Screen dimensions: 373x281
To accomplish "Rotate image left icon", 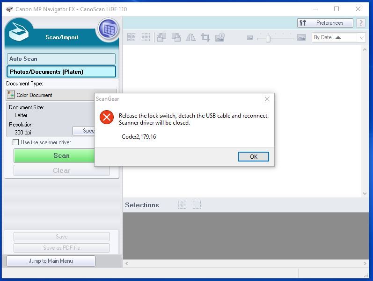I will (x=161, y=37).
